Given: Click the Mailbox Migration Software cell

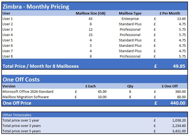Looking at the screenshot, I should click(x=26, y=97).
